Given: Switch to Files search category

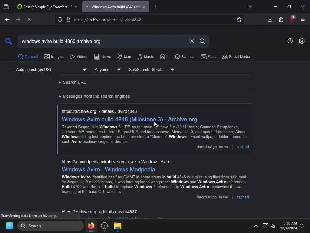Looking at the screenshot, I should click(x=208, y=57).
